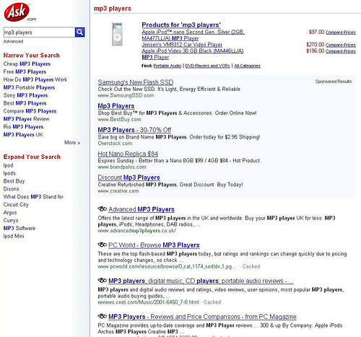The height and width of the screenshot is (337, 361).
Task: Expand More narrow search suggestions
Action: click(x=72, y=143)
